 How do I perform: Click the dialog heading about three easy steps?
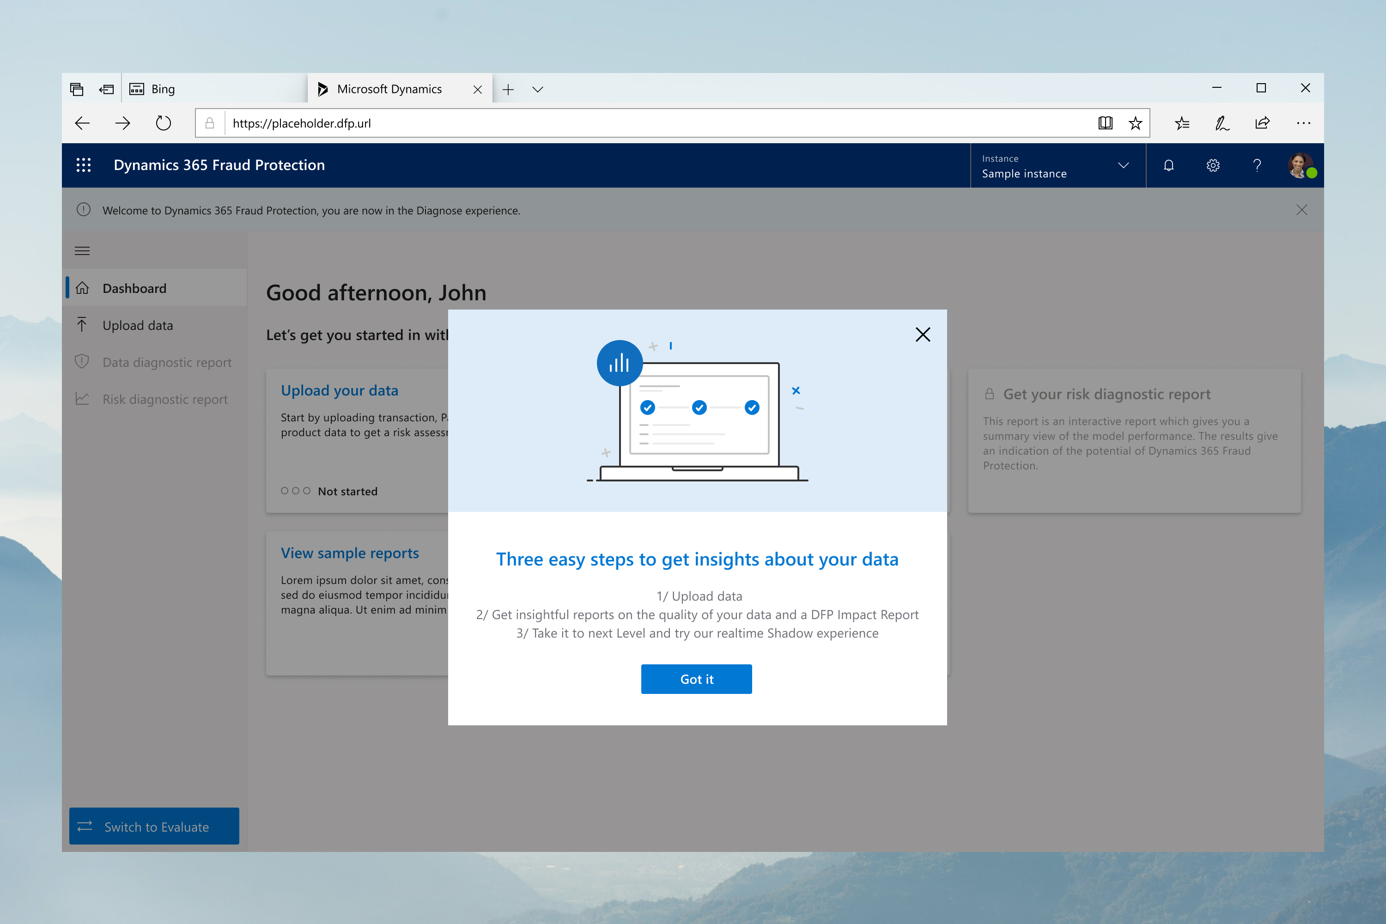697,559
